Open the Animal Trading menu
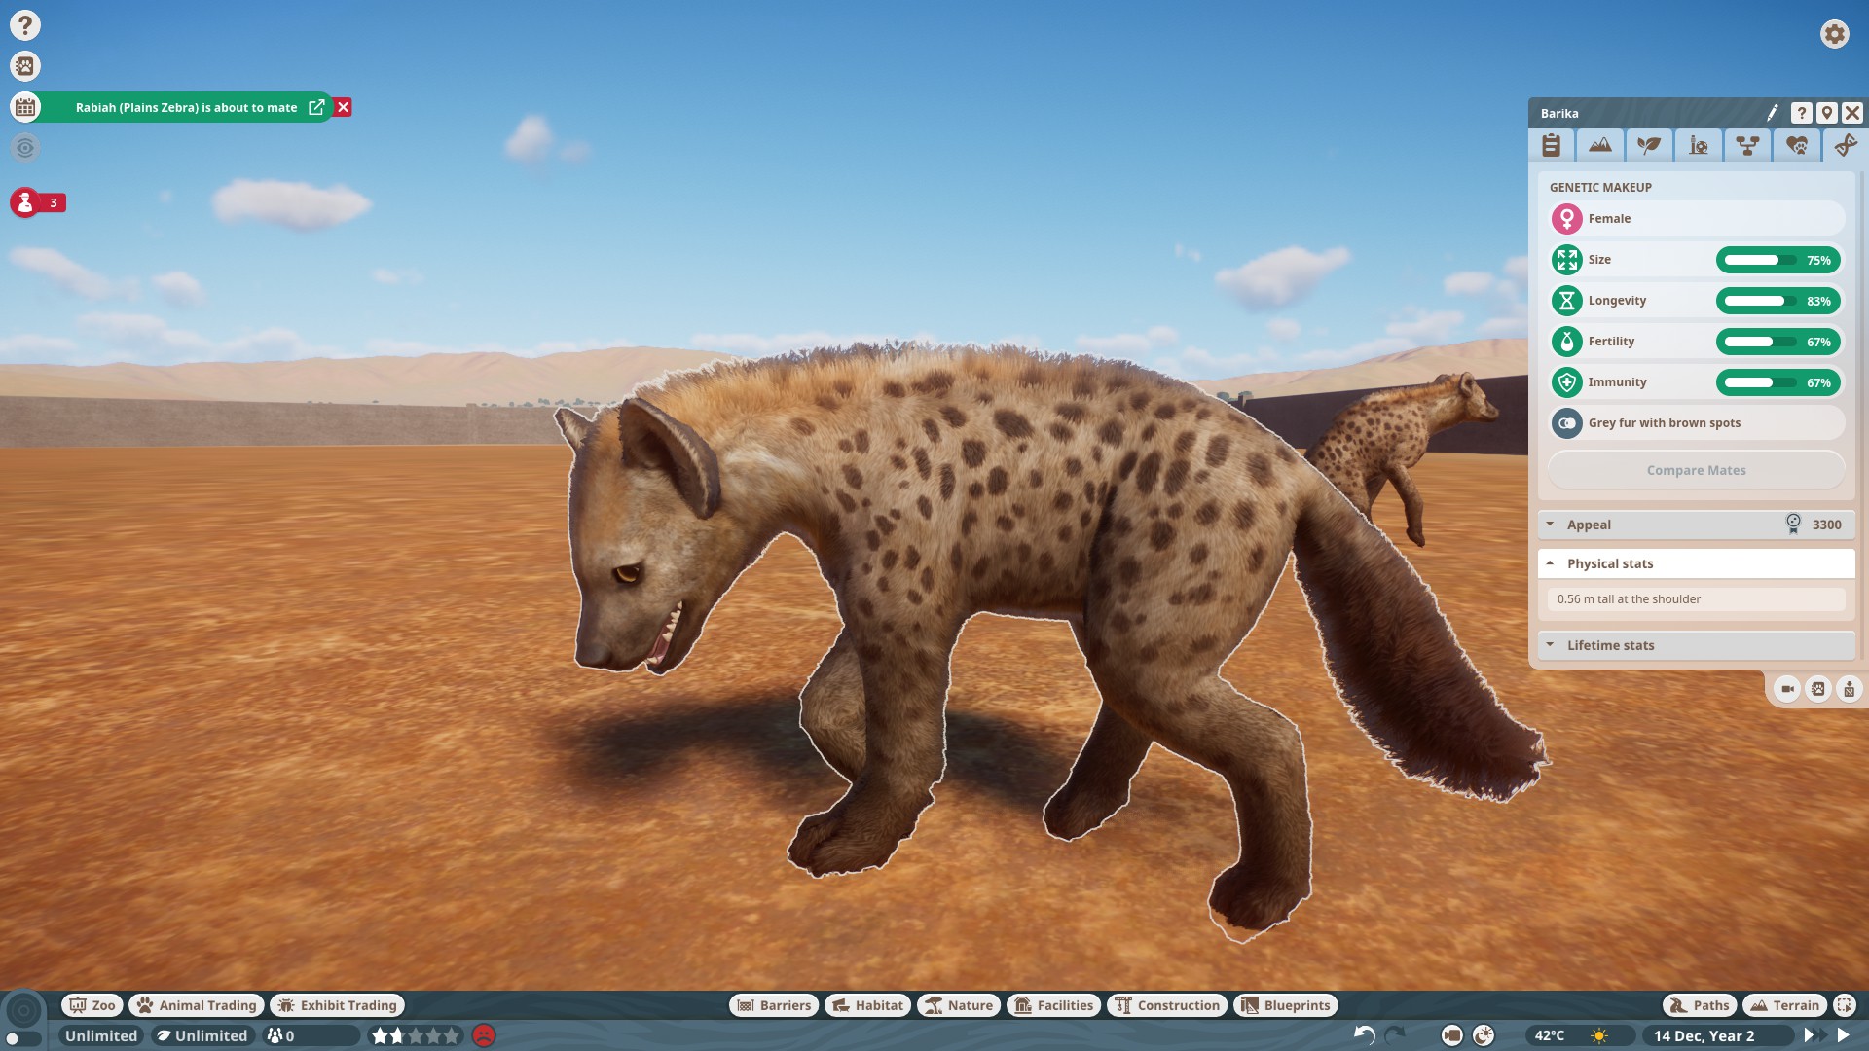 tap(197, 1005)
